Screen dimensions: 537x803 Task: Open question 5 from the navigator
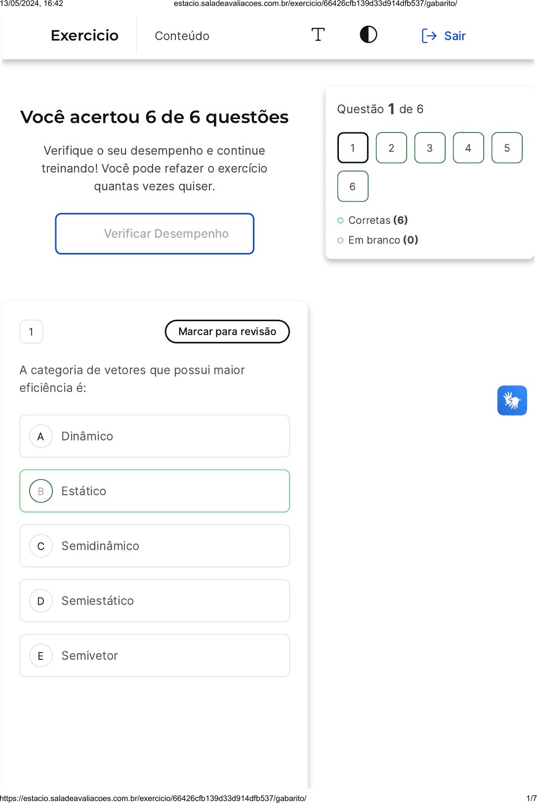coord(507,148)
